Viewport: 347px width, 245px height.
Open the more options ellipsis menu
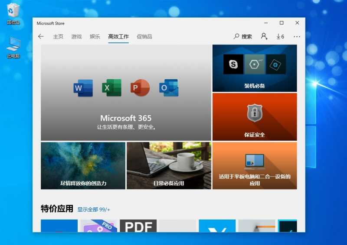(x=297, y=37)
